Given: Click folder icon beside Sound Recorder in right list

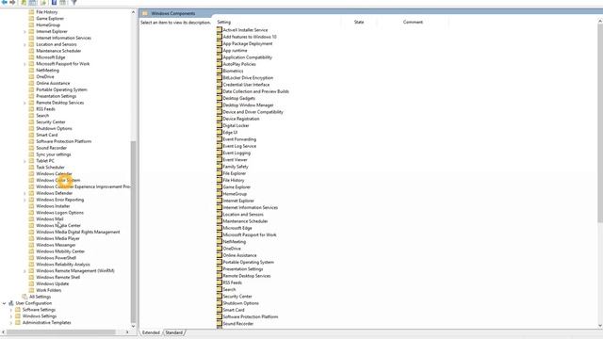Looking at the screenshot, I should 220,324.
